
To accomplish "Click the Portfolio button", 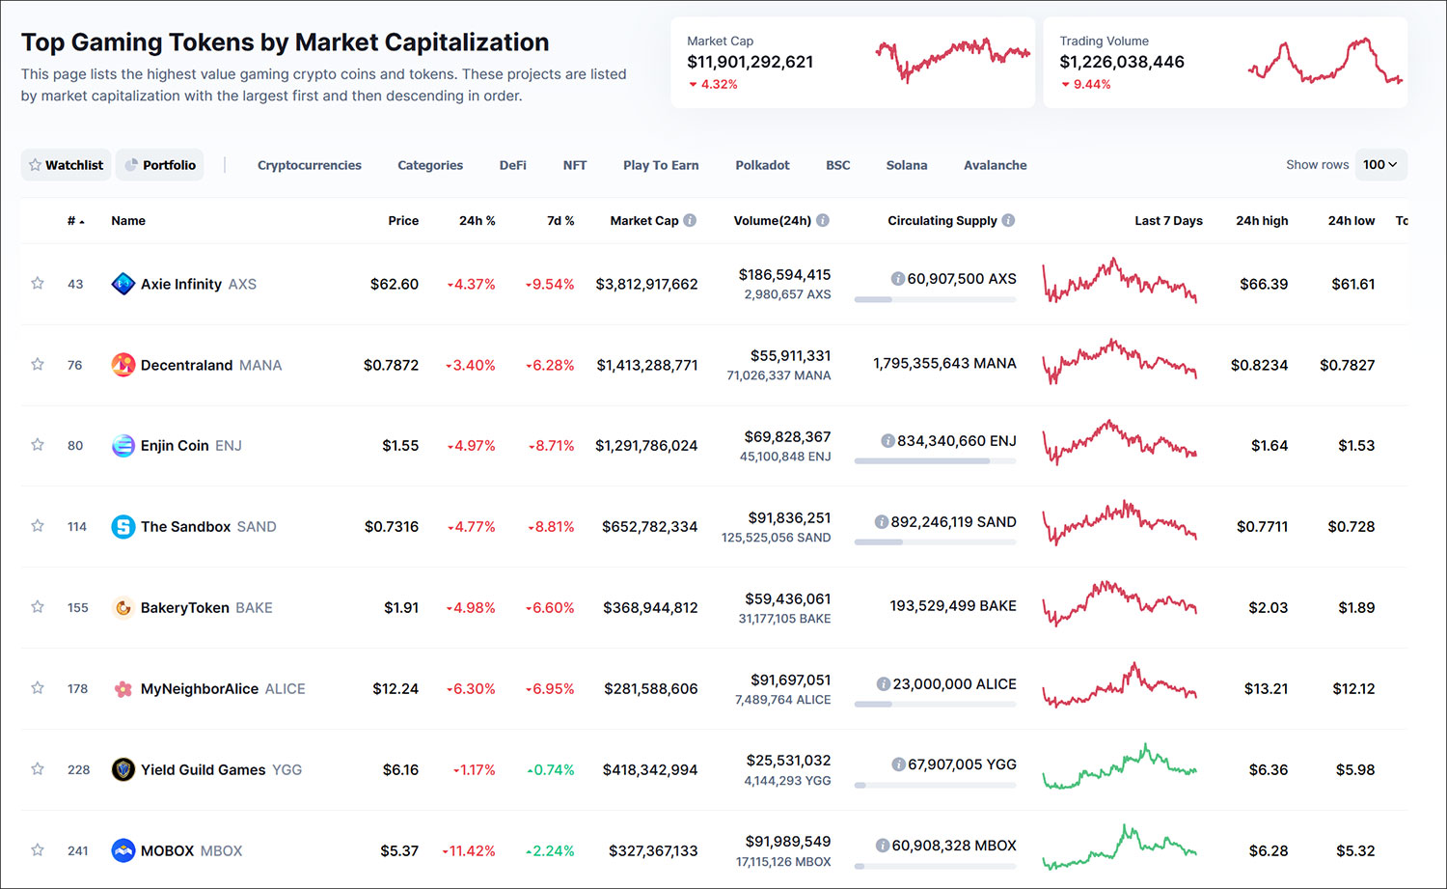I will pos(160,165).
